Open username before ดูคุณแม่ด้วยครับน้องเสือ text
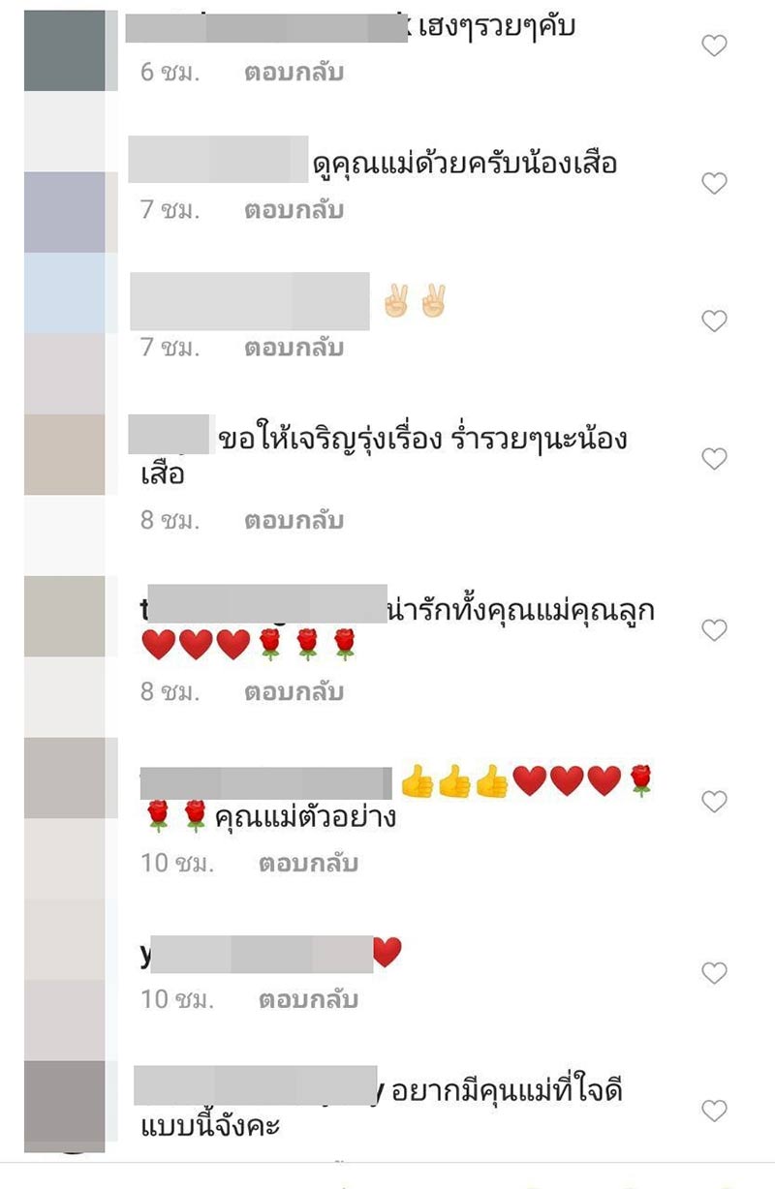The image size is (775, 1189). point(218,160)
